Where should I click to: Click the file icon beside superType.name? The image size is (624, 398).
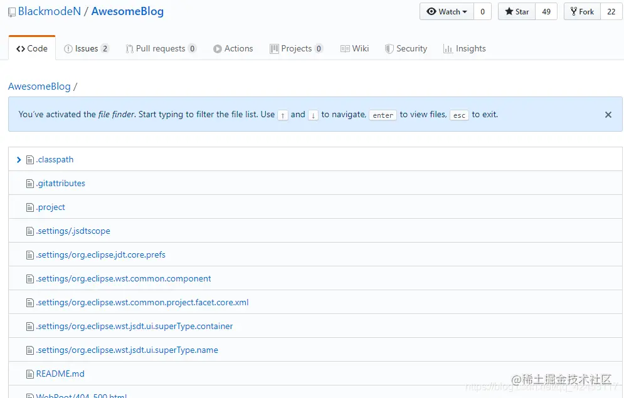pyautogui.click(x=30, y=351)
